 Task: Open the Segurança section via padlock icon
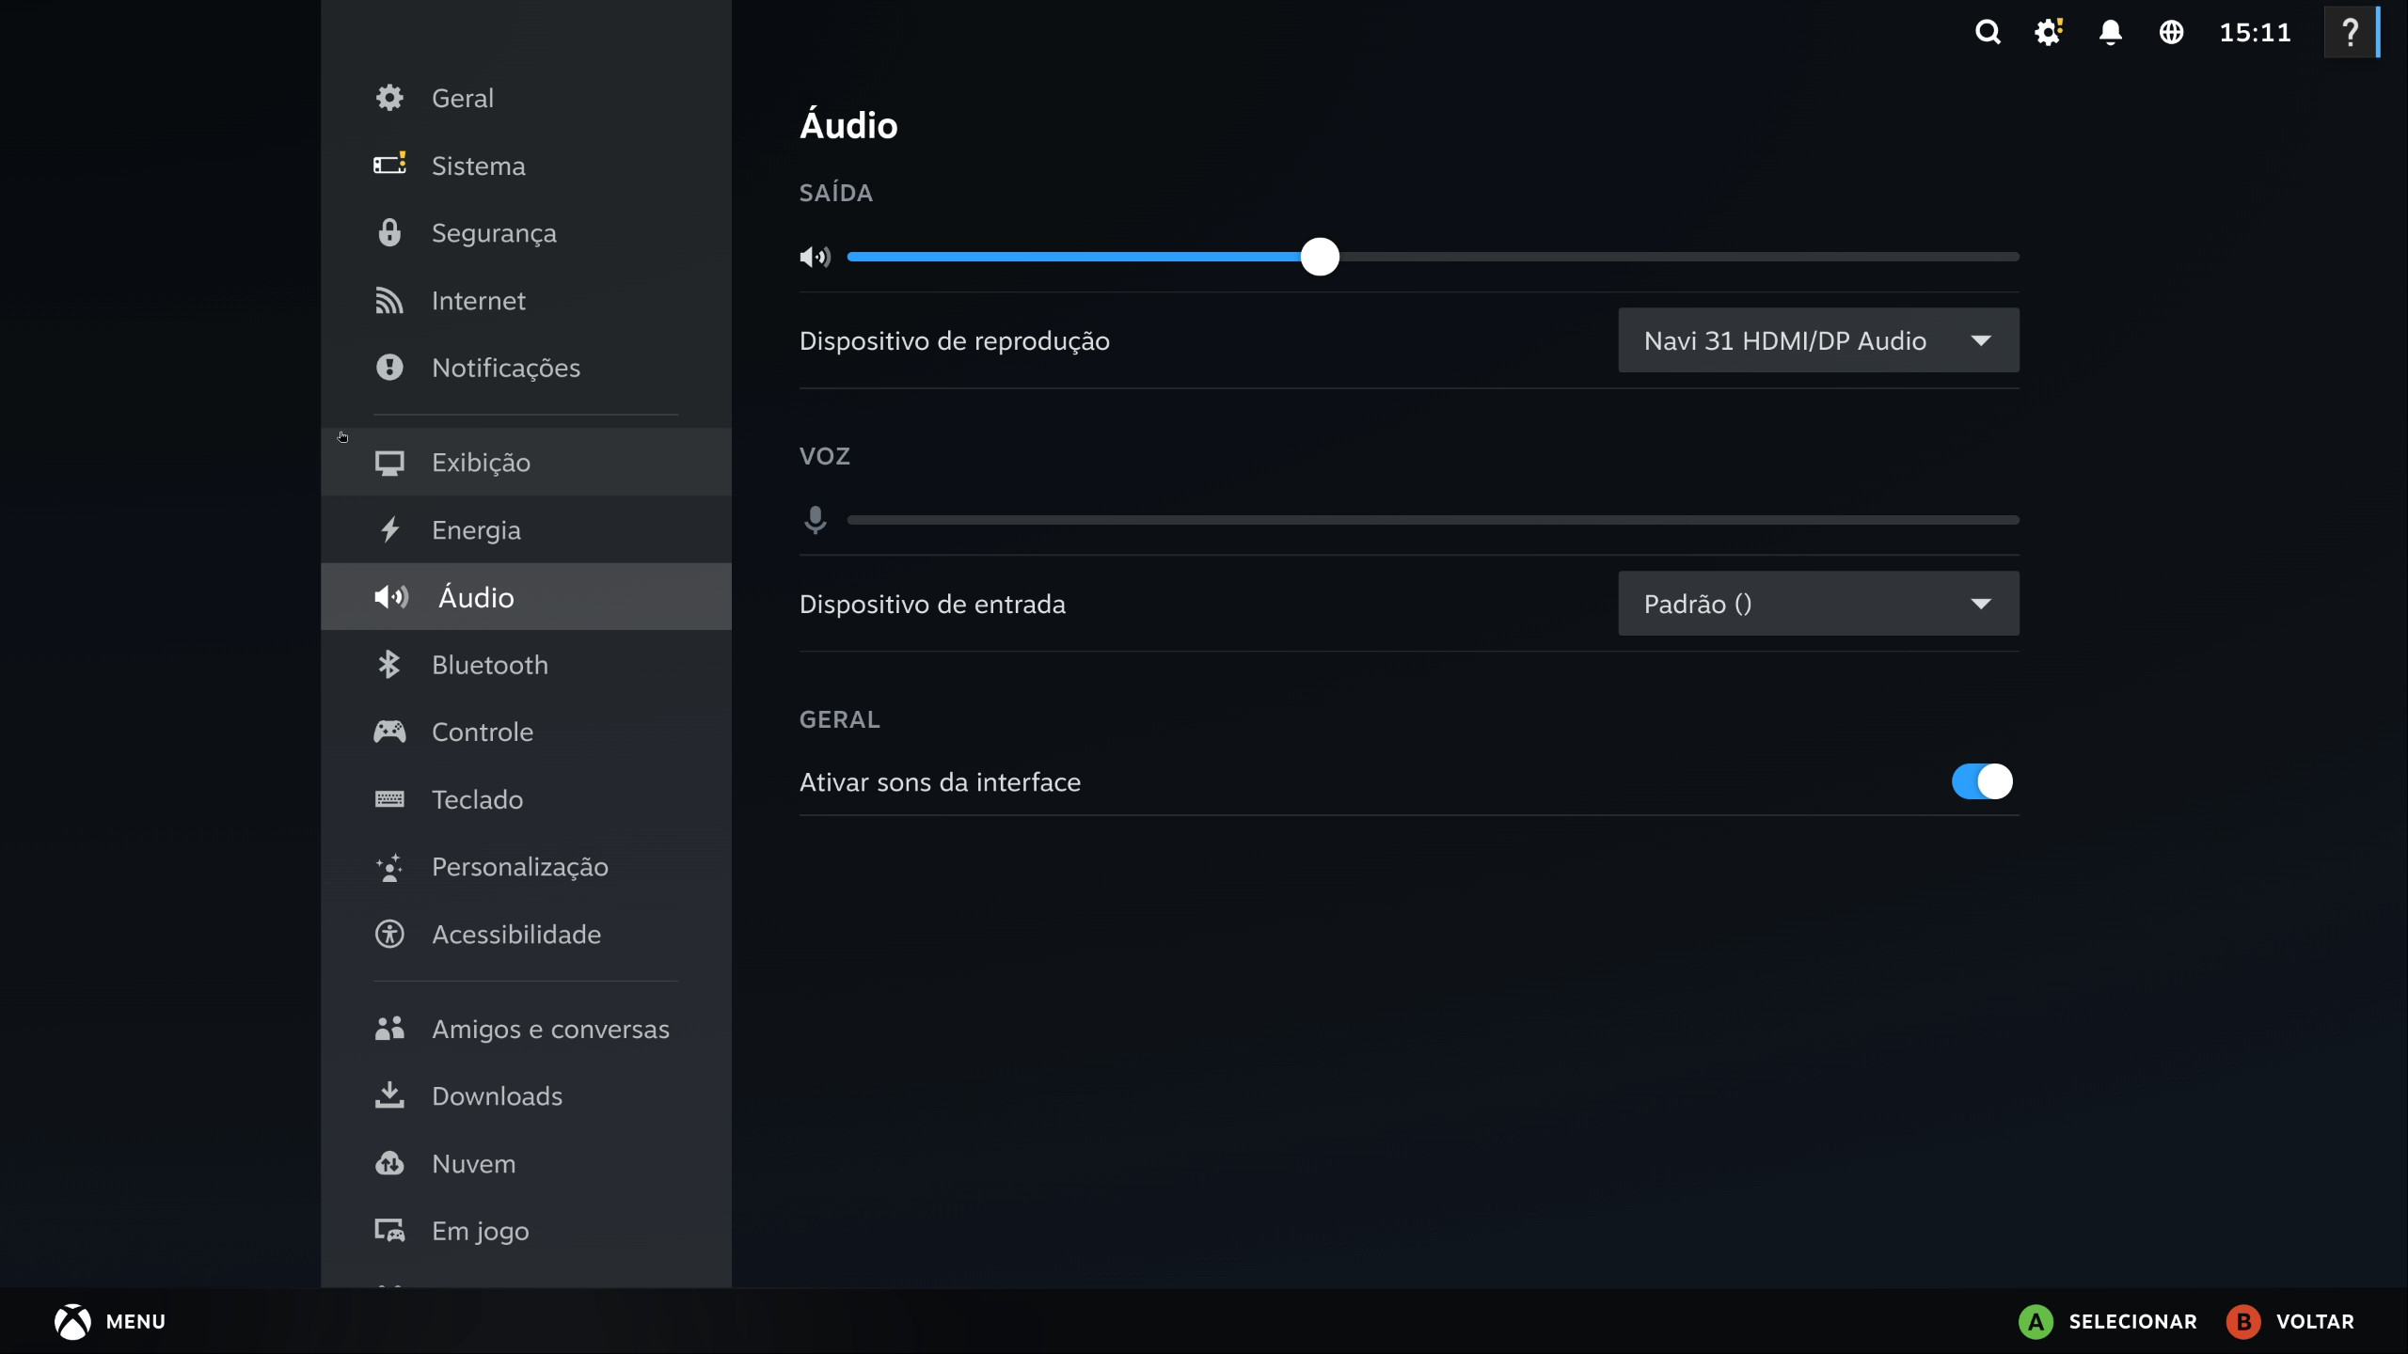coord(389,232)
